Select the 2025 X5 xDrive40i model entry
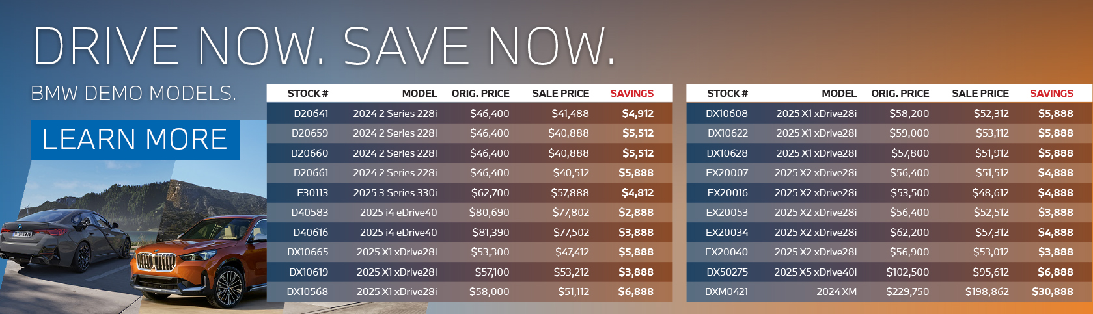 (x=815, y=272)
